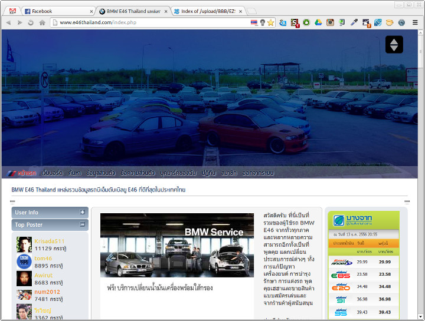The image size is (425, 321).
Task: Open the dark image extension with orange badge
Action: click(367, 23)
